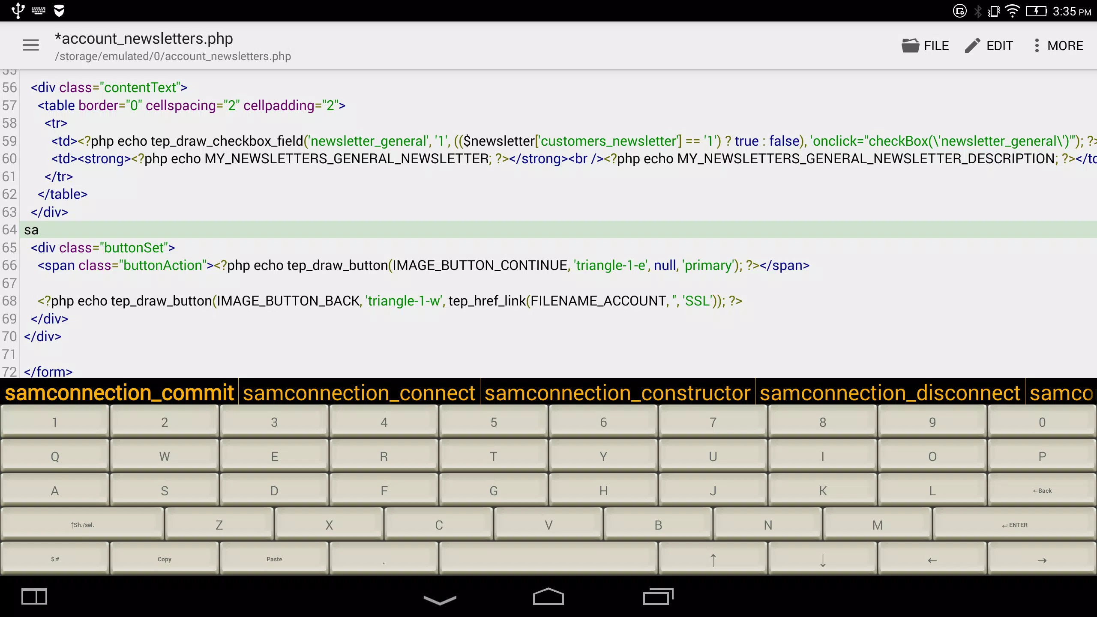1097x617 pixels.
Task: Tap the period key
Action: (384, 559)
